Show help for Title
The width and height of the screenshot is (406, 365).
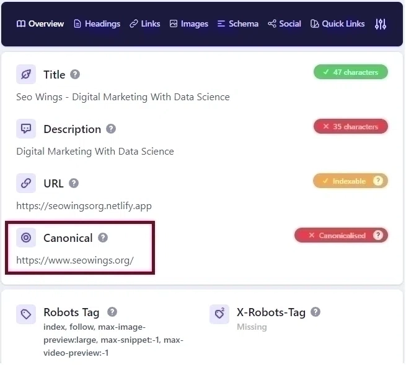pyautogui.click(x=75, y=74)
